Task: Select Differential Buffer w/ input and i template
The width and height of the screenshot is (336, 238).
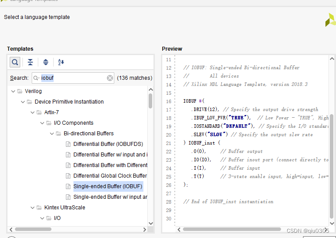Action: pos(110,155)
